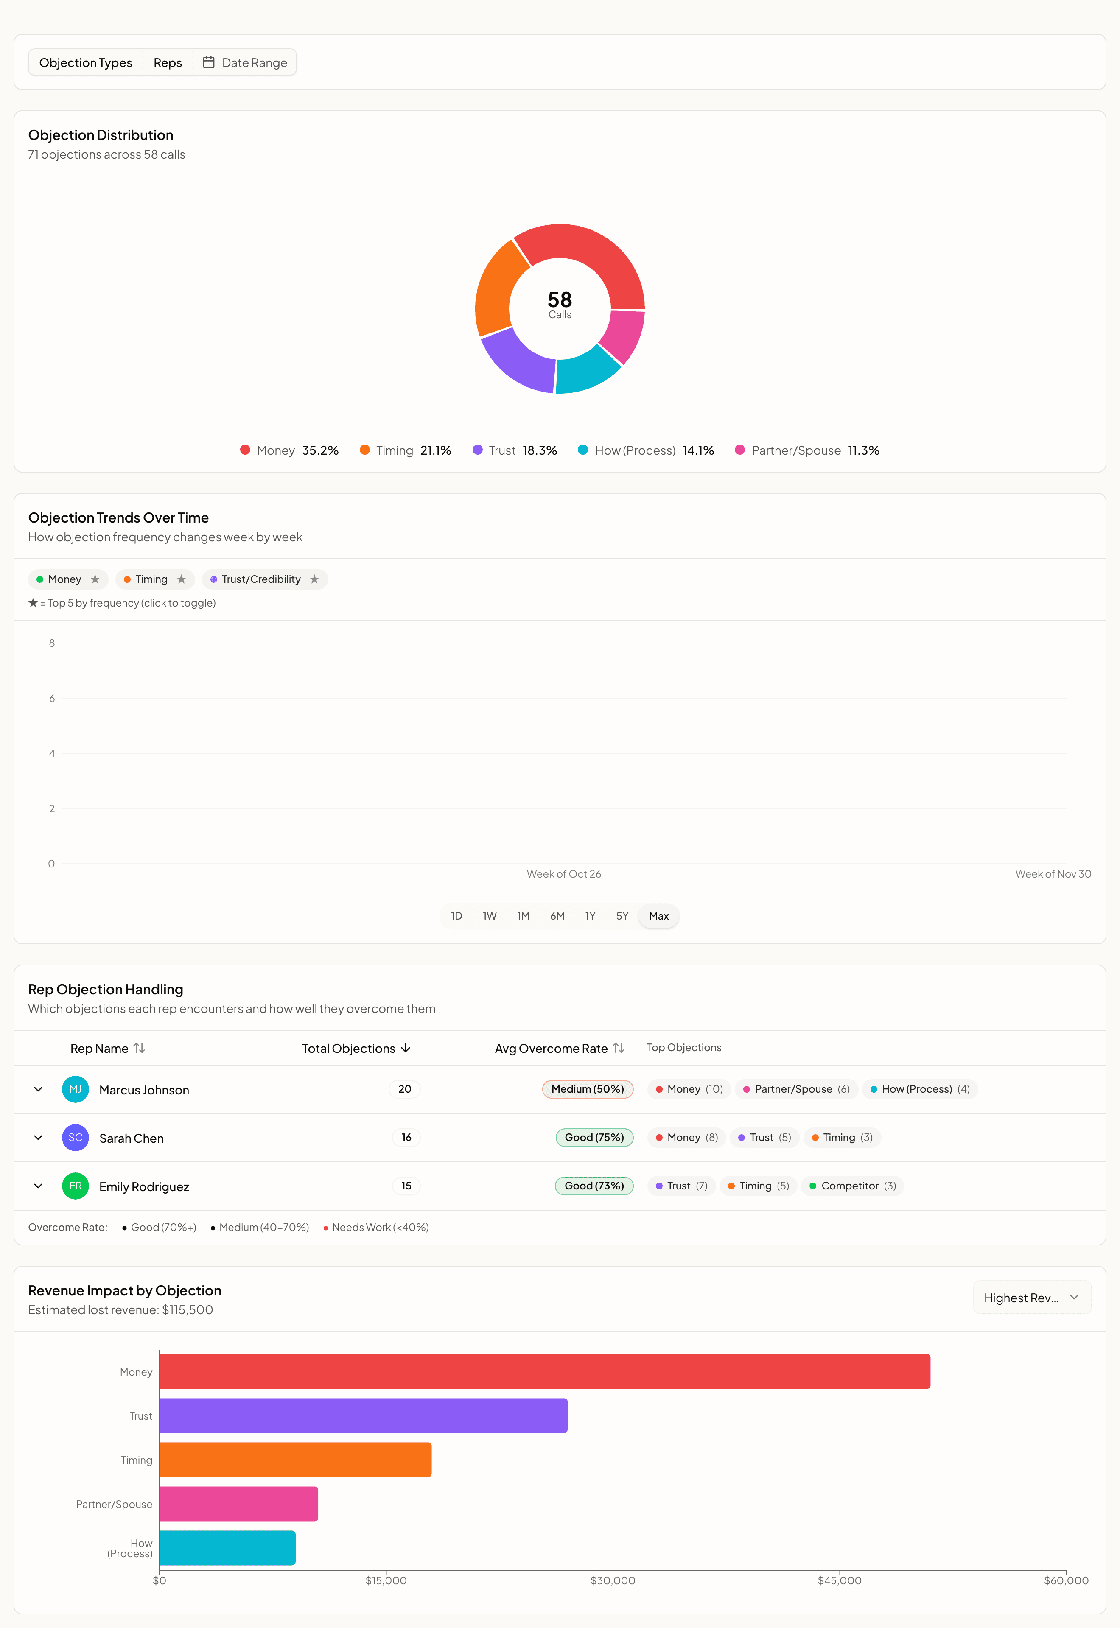Click Total Objections down-arrow sort icon

coord(406,1048)
